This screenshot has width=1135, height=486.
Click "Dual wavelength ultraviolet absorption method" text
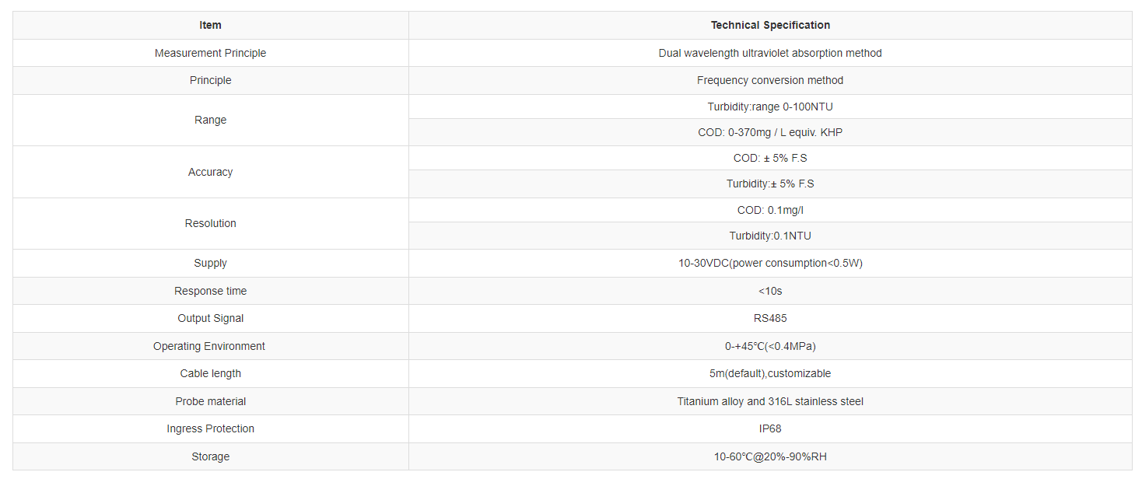click(x=770, y=53)
